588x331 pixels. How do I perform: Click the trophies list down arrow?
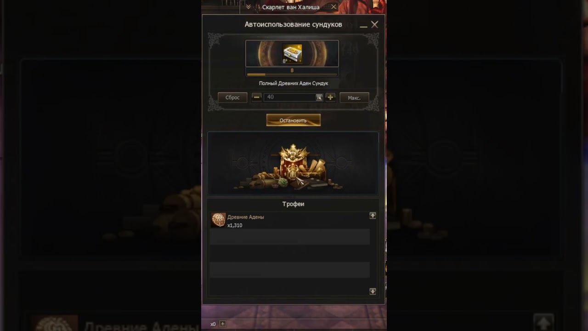coord(373,291)
